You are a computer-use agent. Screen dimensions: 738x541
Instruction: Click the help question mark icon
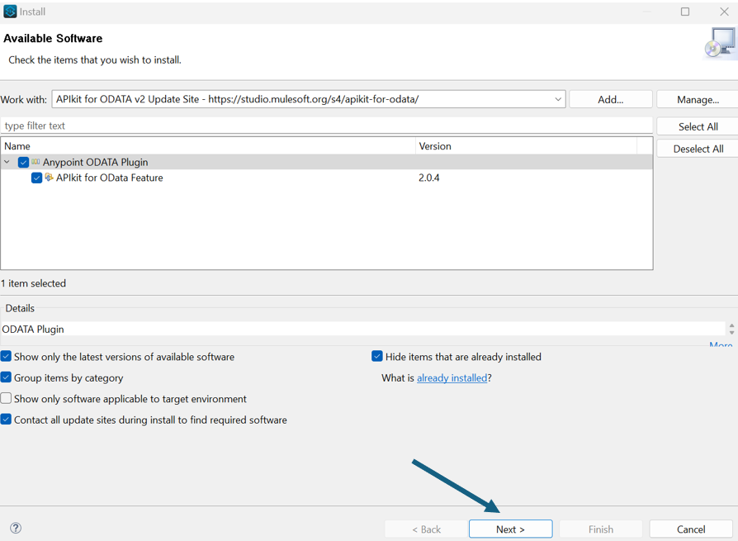point(16,528)
